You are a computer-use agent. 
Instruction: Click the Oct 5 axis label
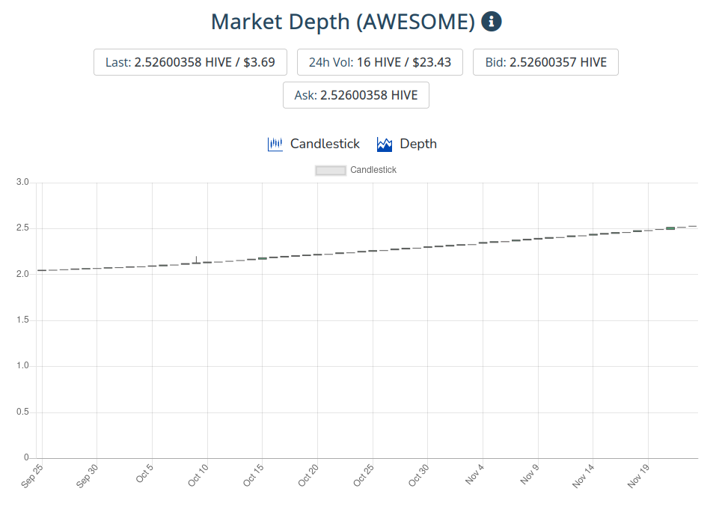coord(144,473)
